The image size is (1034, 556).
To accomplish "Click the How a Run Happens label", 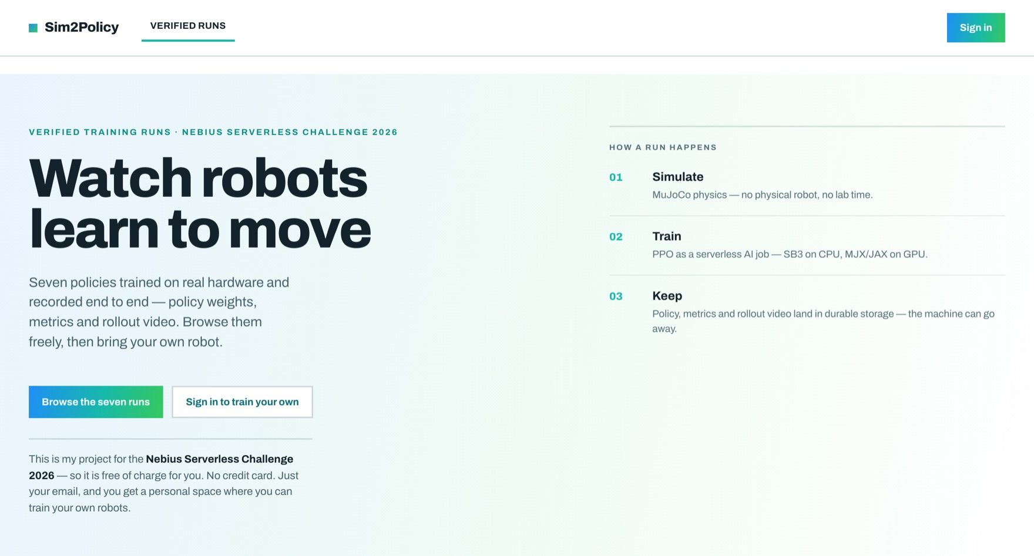I will 663,147.
